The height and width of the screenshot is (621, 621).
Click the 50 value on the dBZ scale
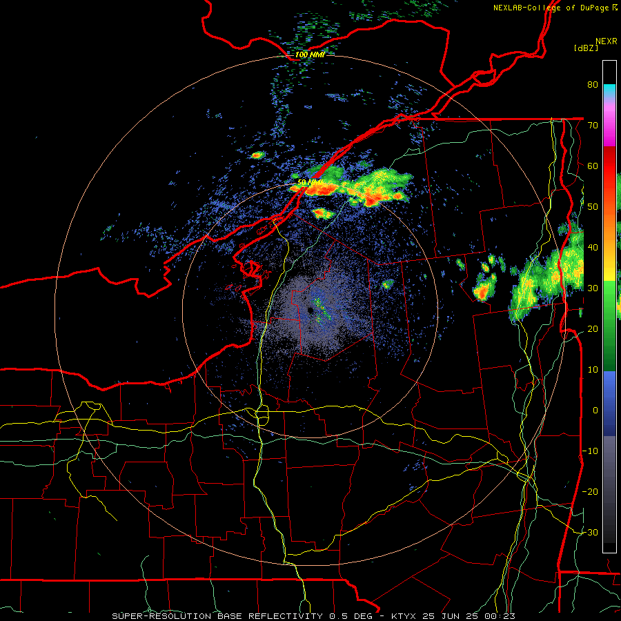coord(593,207)
